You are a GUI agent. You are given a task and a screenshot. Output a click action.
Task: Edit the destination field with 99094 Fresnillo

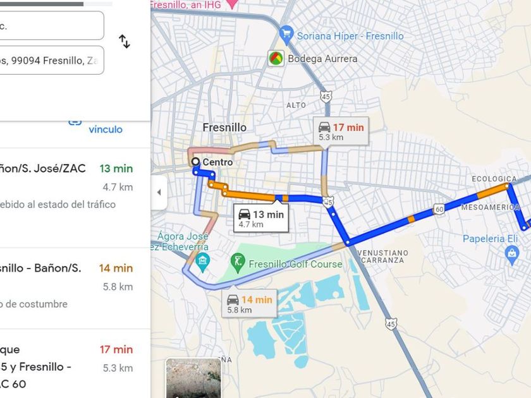tap(51, 60)
